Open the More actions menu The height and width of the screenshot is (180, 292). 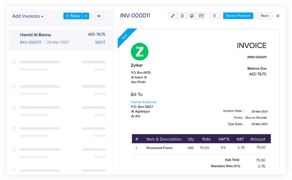(x=265, y=16)
